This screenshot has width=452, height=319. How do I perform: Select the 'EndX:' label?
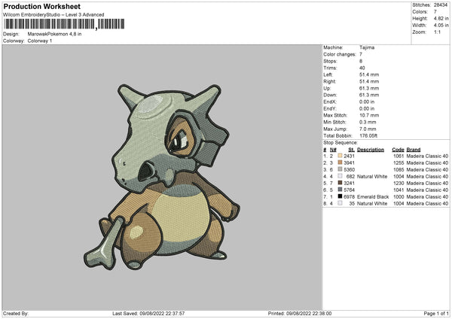click(x=329, y=102)
